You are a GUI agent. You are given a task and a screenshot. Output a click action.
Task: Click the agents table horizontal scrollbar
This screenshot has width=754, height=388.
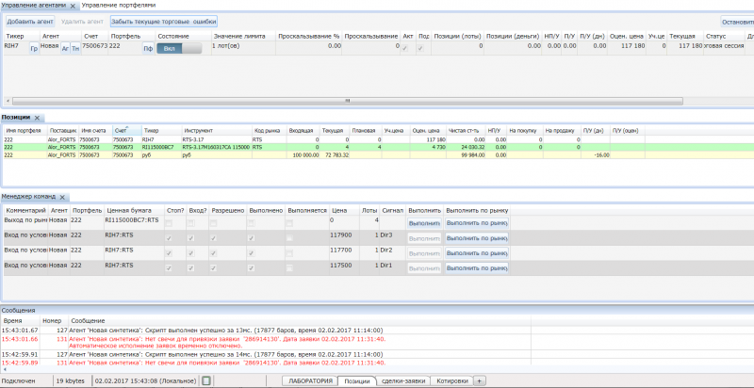click(349, 100)
